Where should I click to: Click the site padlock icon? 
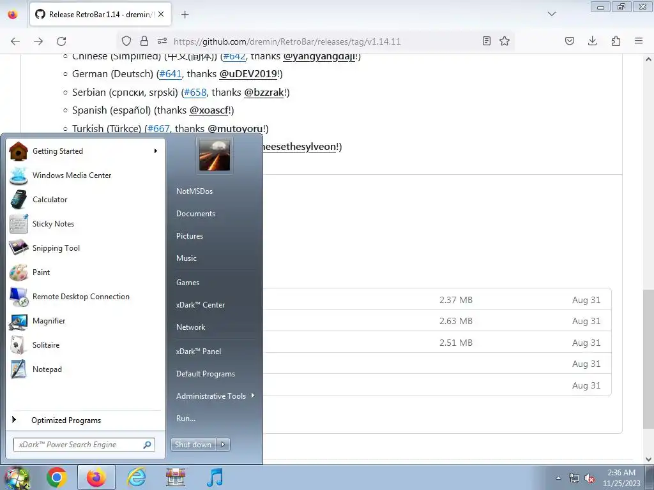point(144,41)
